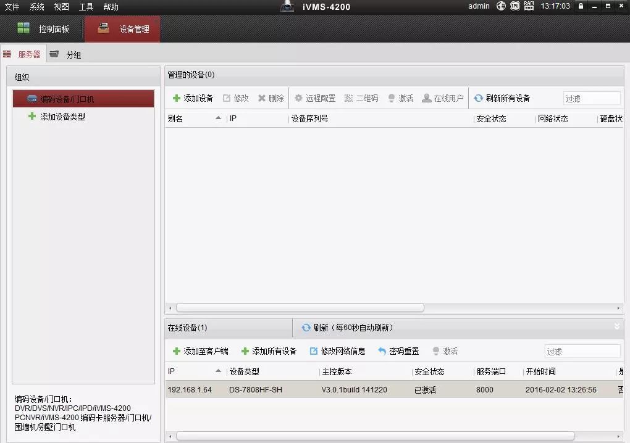Image resolution: width=630 pixels, height=443 pixels.
Task: Click the network globe icon in title bar
Action: click(501, 6)
